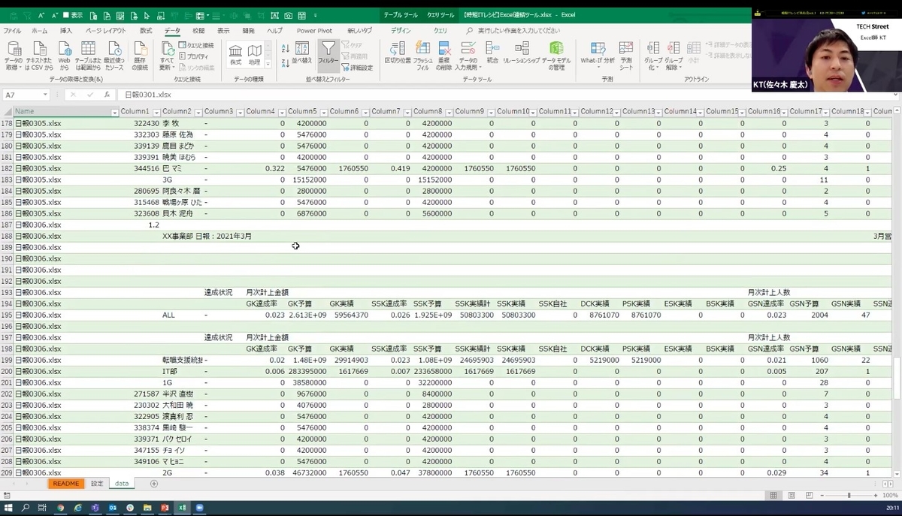Open PowerPoint from the taskbar
This screenshot has height=516, width=902.
click(x=164, y=508)
